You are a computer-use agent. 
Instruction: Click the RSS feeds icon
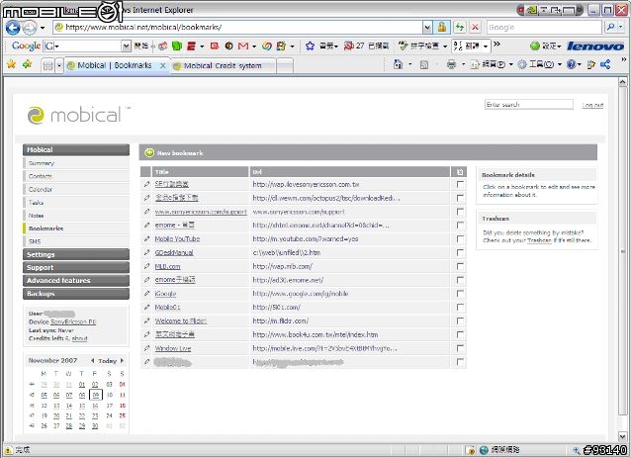click(423, 64)
